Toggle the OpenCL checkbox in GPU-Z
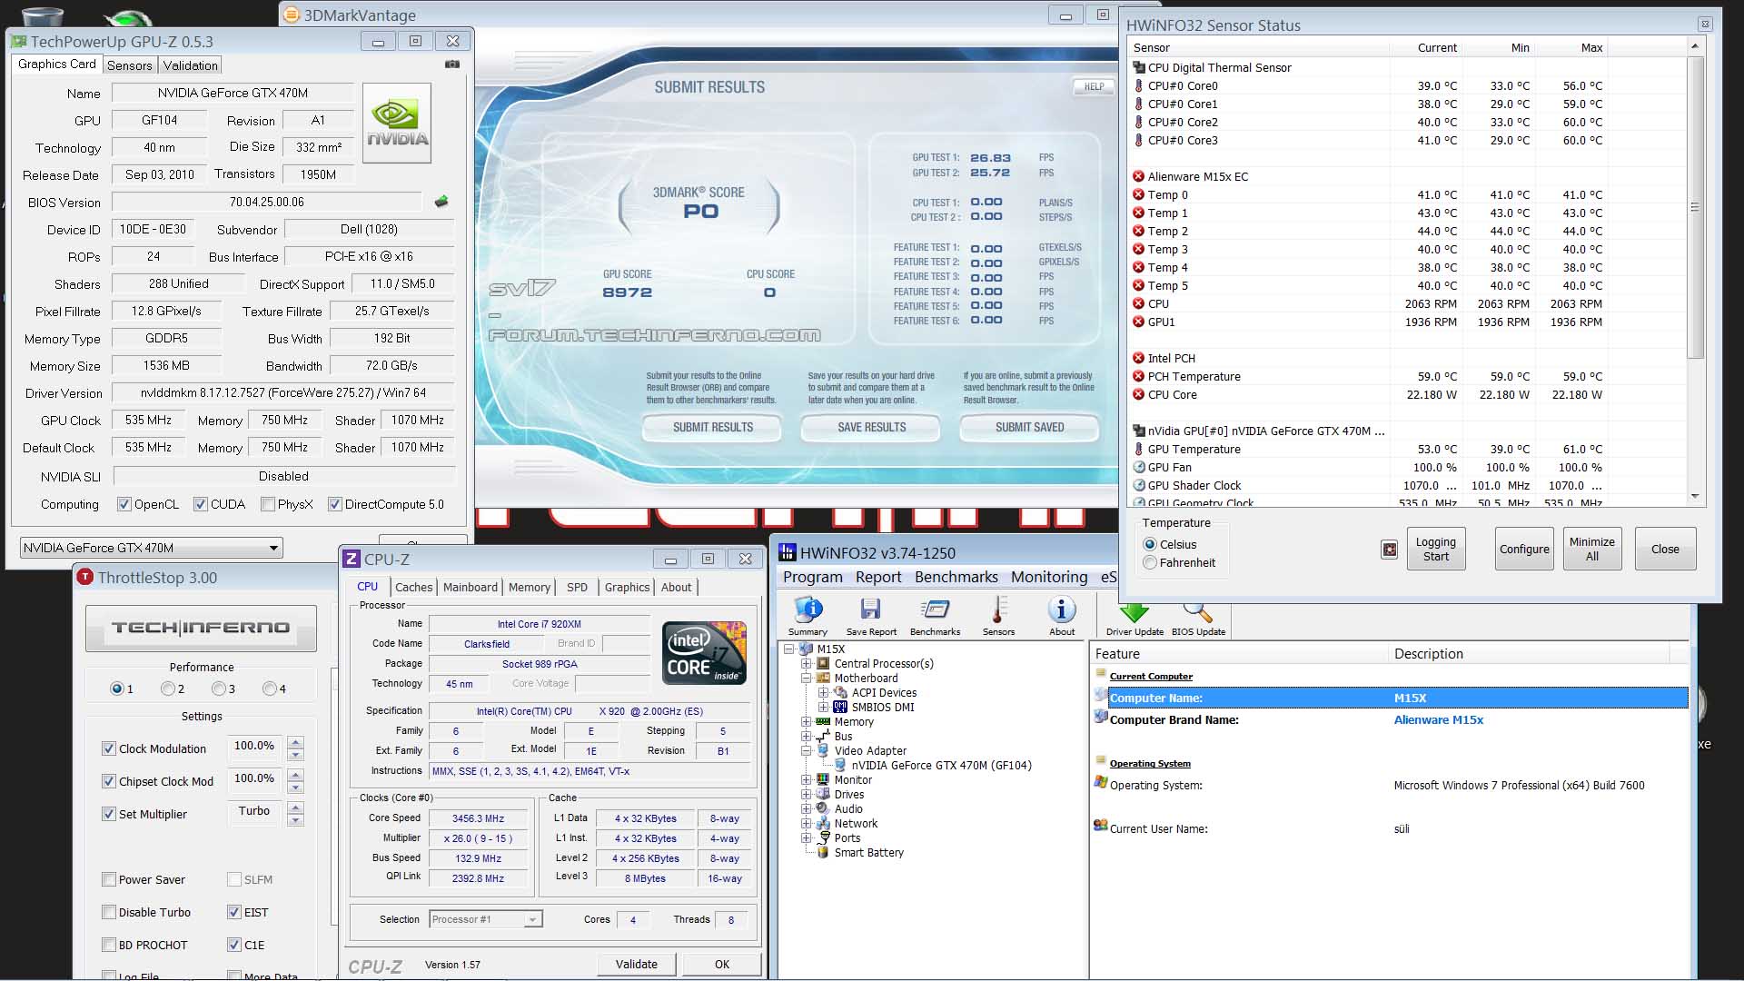The width and height of the screenshot is (1744, 981). (x=124, y=504)
